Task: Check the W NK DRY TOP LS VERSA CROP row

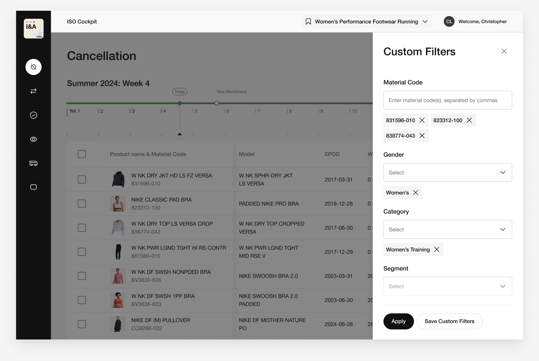Action: (x=82, y=228)
